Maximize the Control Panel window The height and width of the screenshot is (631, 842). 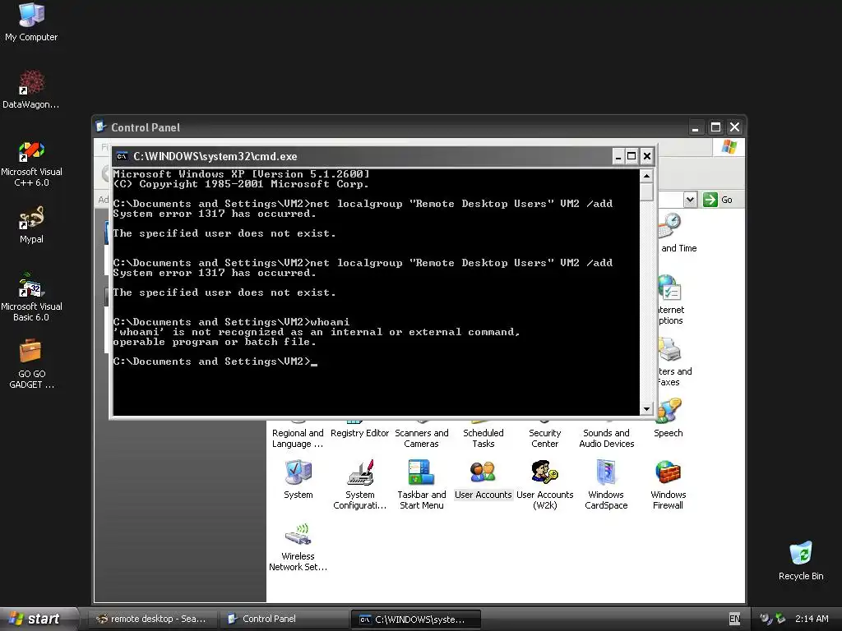click(715, 127)
